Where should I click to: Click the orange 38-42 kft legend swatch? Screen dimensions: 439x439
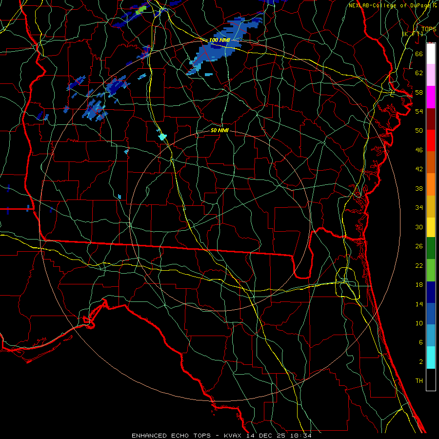click(431, 184)
